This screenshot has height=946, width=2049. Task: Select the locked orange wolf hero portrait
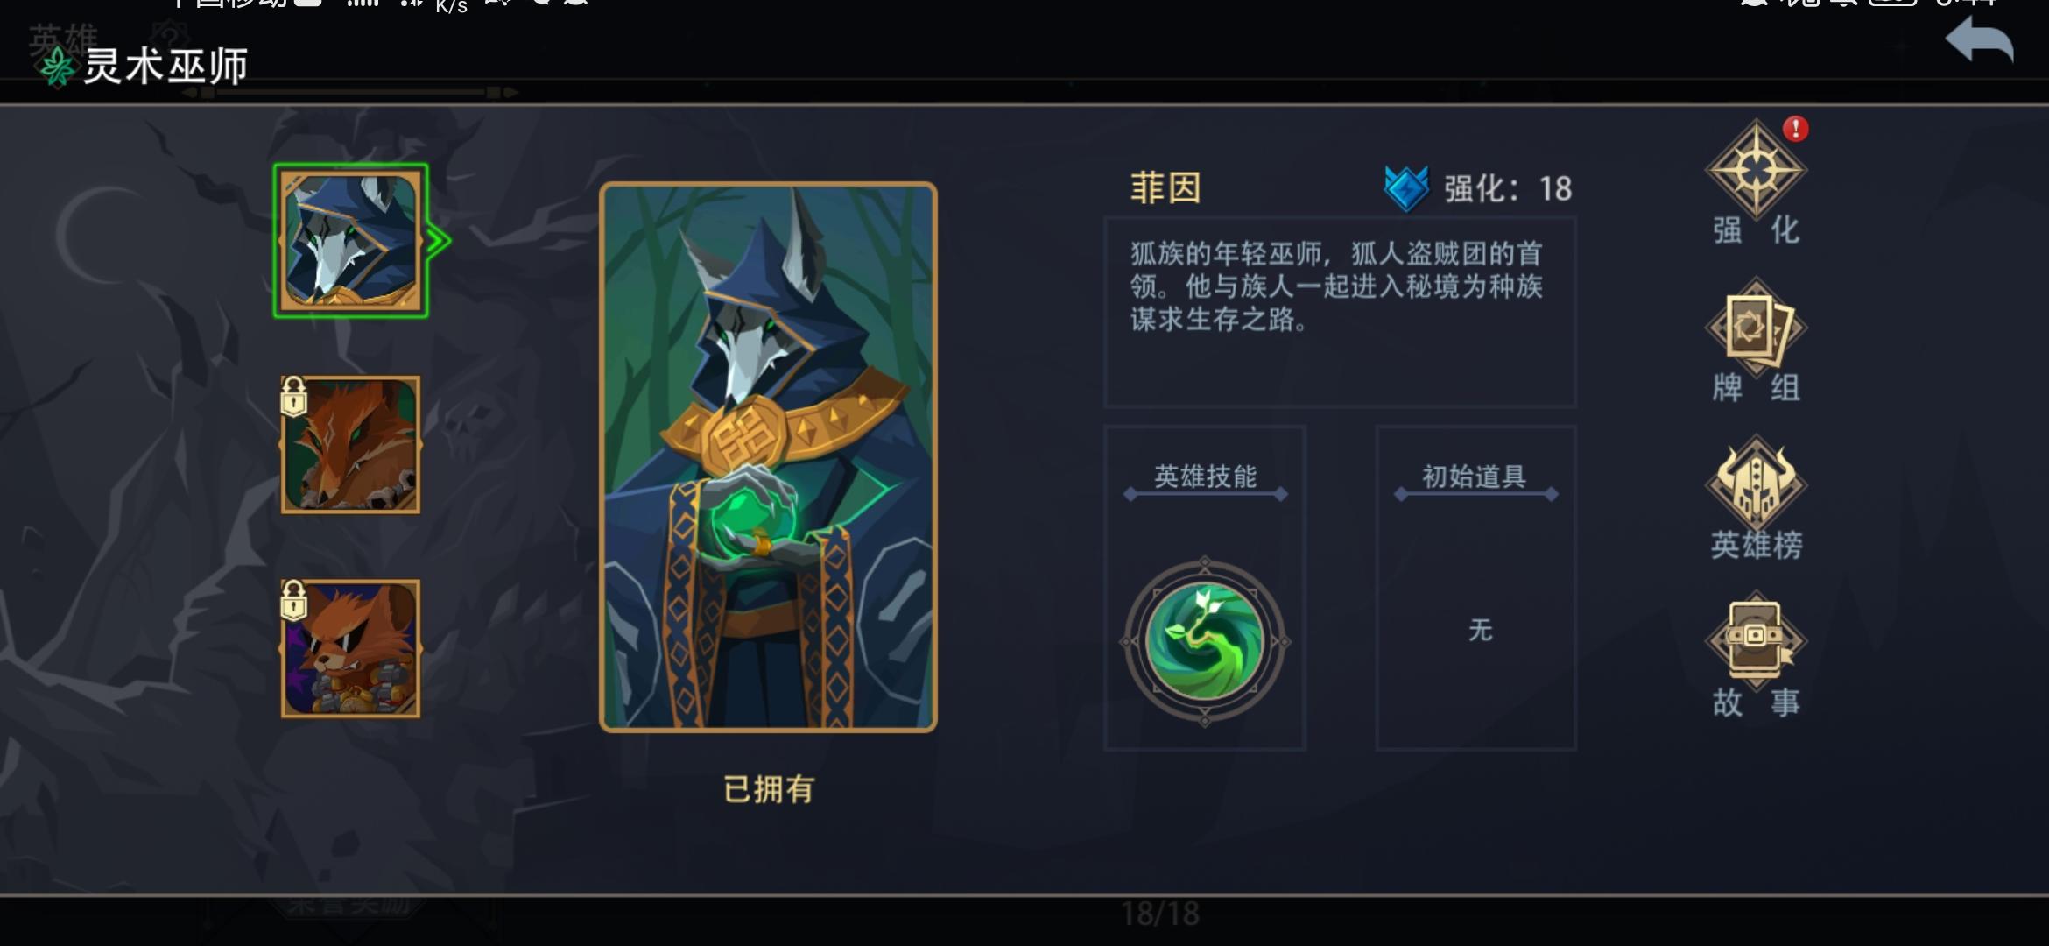350,445
